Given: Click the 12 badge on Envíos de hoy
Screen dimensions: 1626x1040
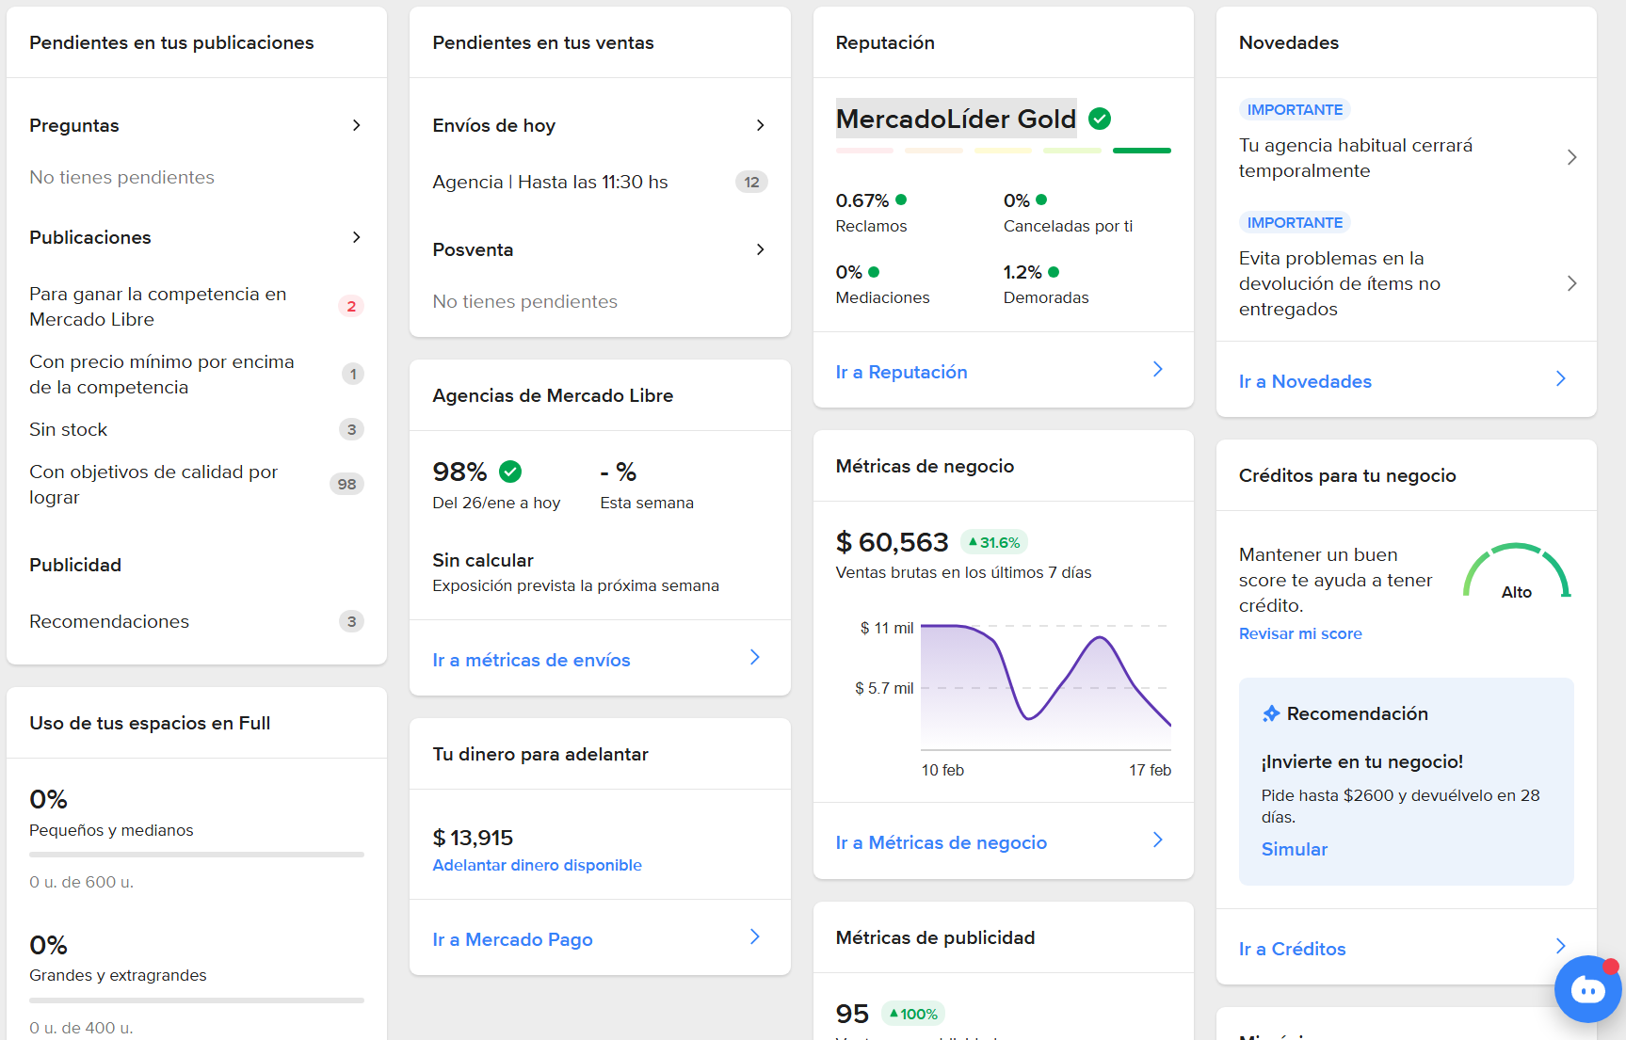Looking at the screenshot, I should tap(751, 182).
